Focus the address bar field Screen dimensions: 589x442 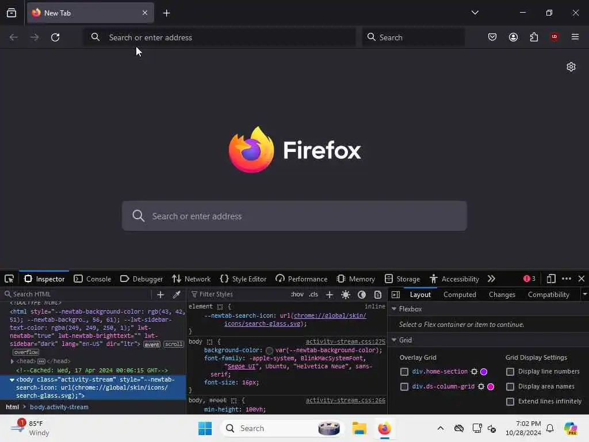[219, 37]
